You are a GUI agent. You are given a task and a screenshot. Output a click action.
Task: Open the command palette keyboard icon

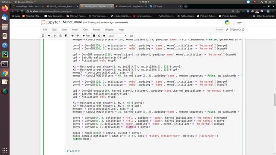(x=132, y=36)
